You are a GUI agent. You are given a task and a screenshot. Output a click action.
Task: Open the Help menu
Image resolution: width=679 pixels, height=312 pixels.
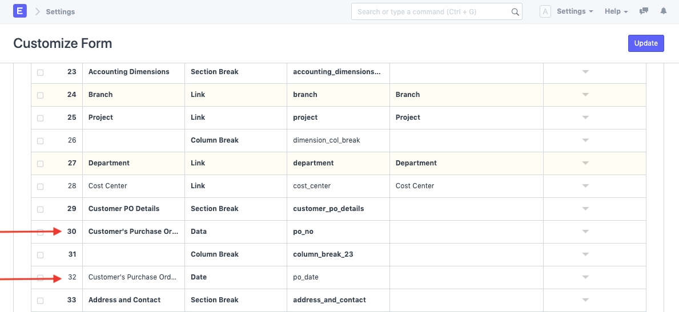(x=616, y=11)
